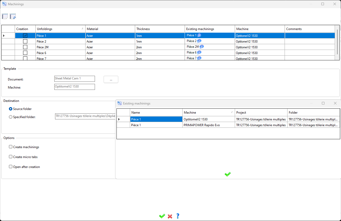Image resolution: width=341 pixels, height=221 pixels.
Task: Click the 2mm thickness cell of Pièce 2M
Action: click(x=160, y=47)
